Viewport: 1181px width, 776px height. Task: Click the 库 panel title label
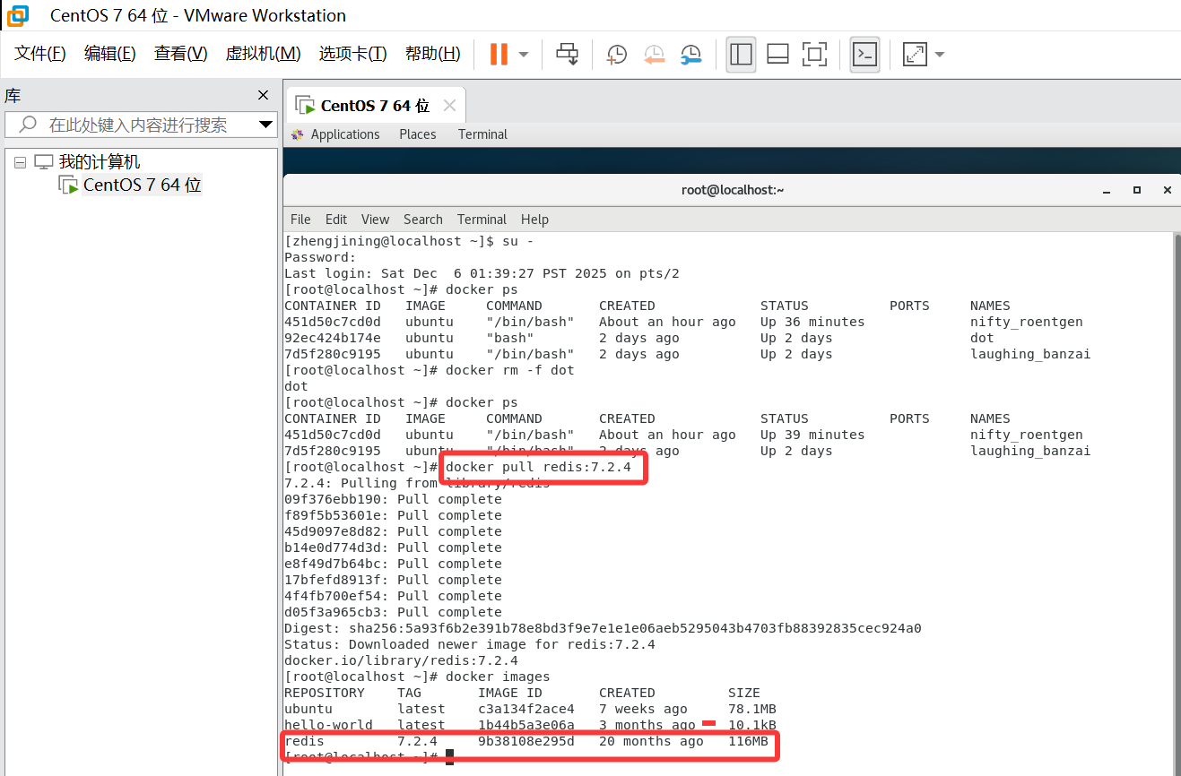coord(13,96)
